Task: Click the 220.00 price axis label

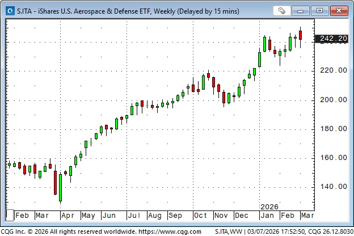Action: tap(334, 70)
